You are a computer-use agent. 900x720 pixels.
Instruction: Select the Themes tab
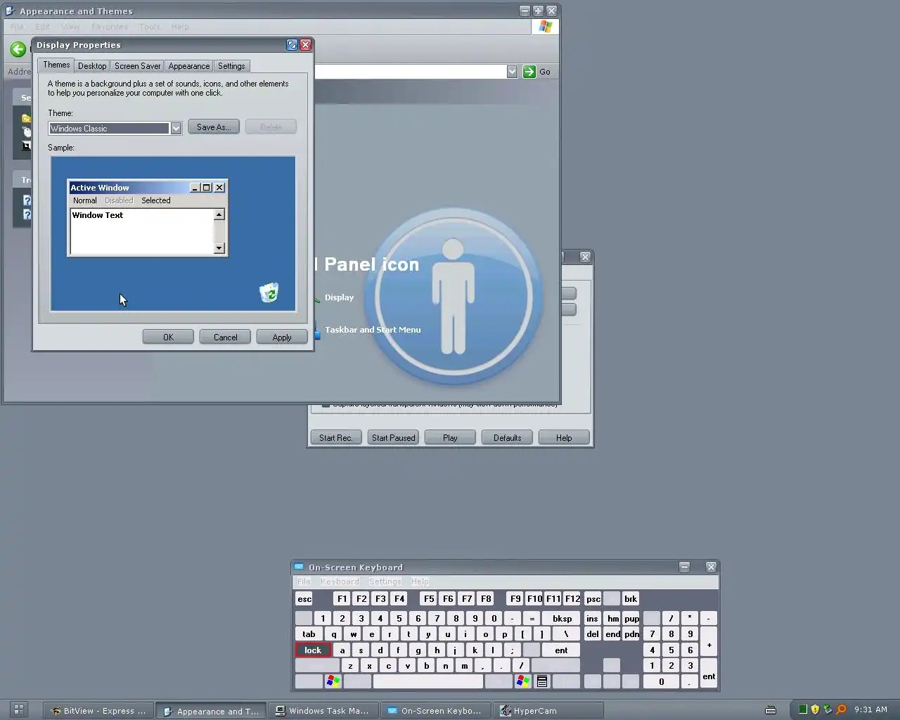(x=56, y=65)
